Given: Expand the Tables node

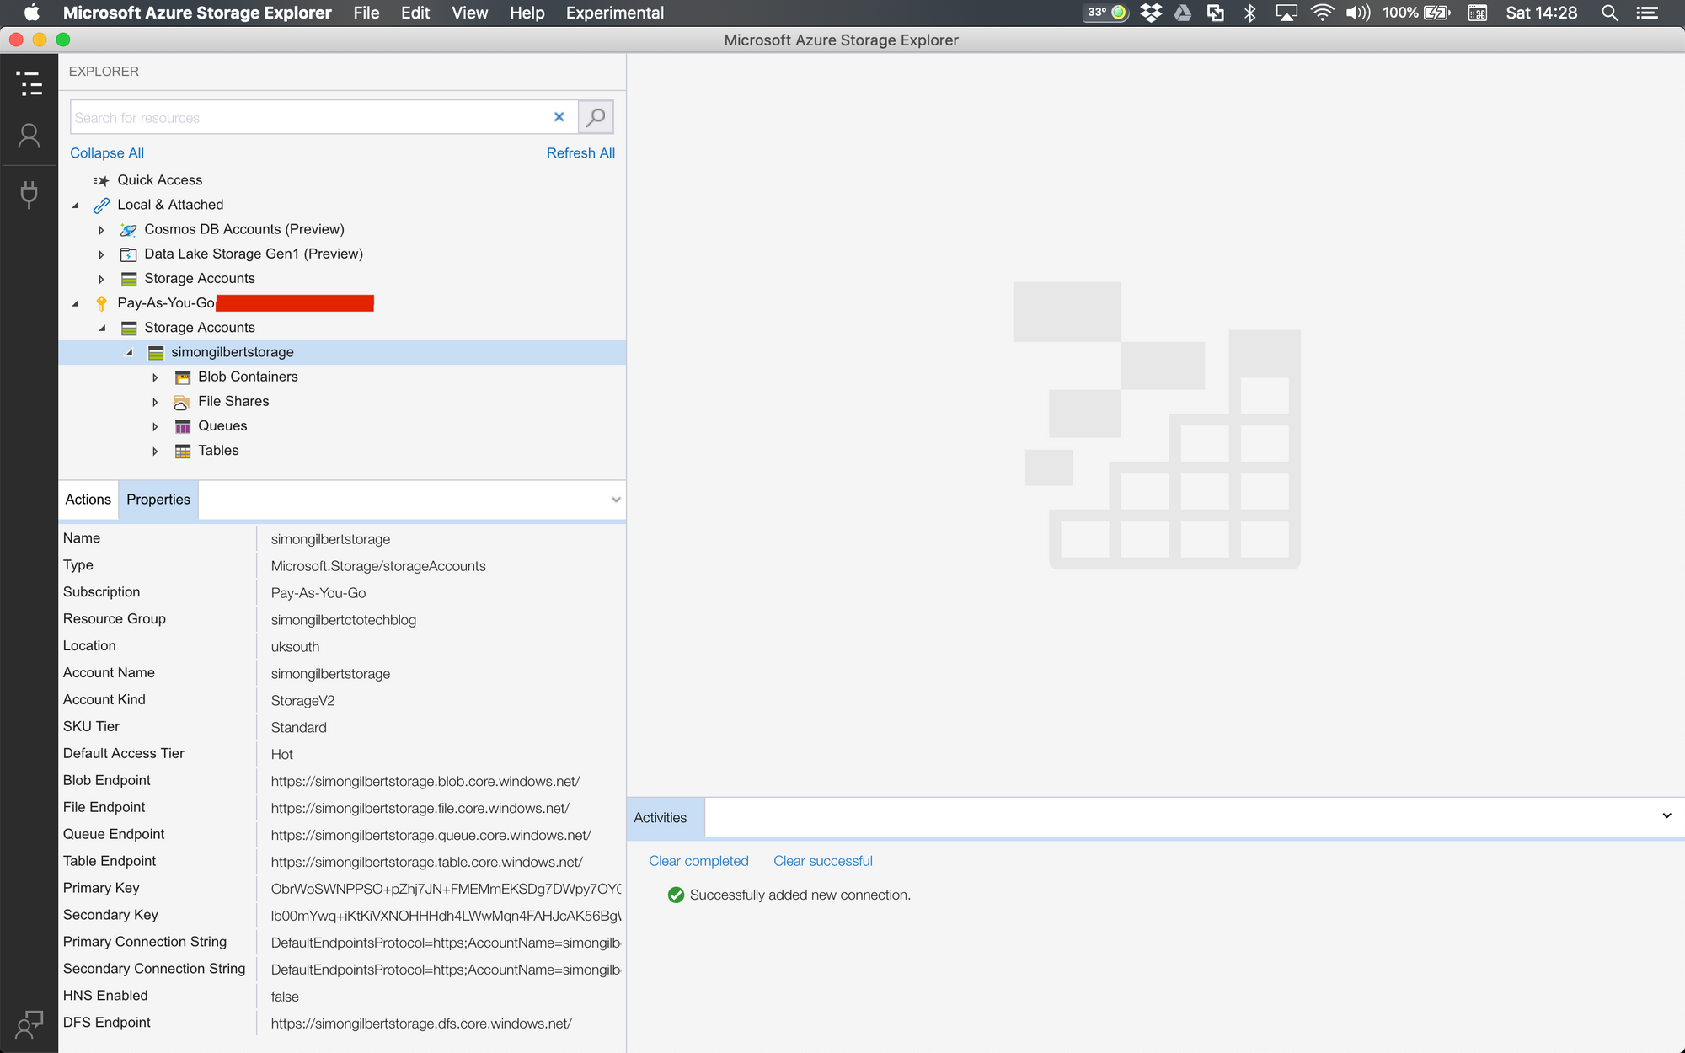Looking at the screenshot, I should coord(155,451).
